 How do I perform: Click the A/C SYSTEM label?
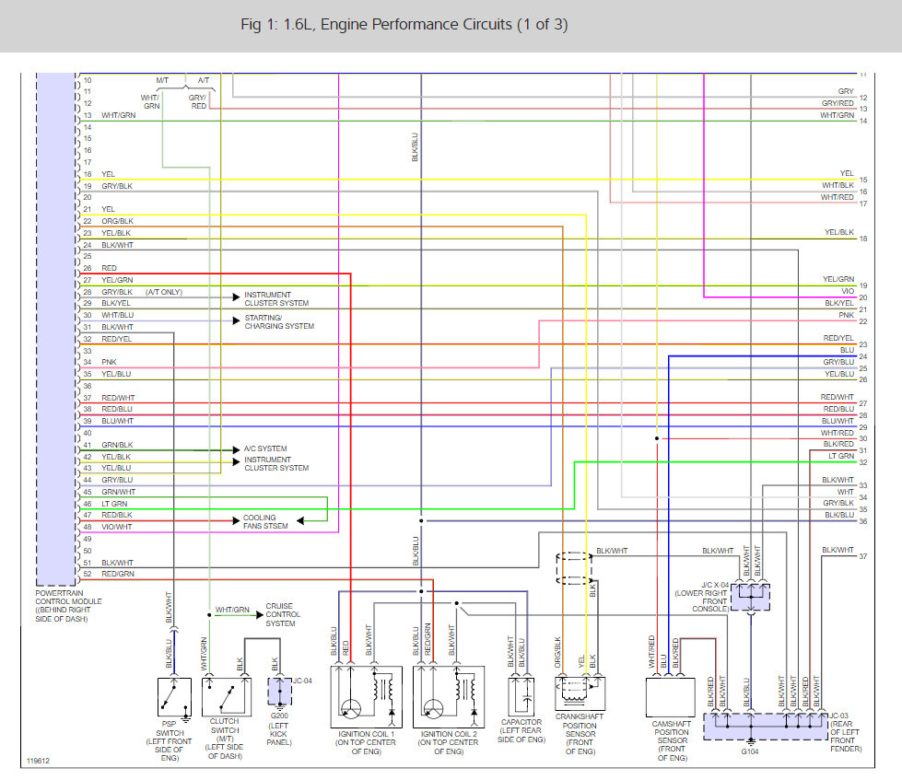click(265, 448)
